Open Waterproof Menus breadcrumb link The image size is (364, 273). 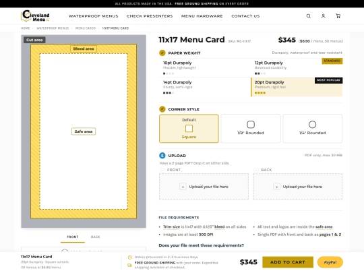pos(53,28)
